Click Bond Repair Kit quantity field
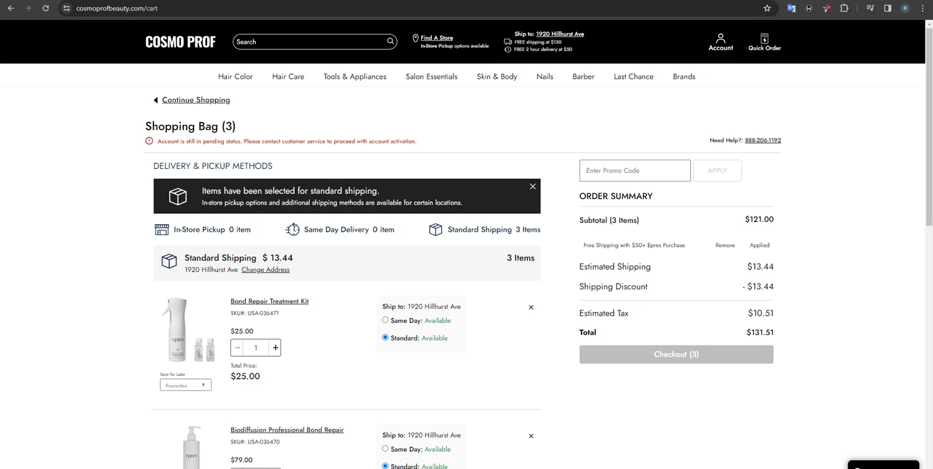The height and width of the screenshot is (469, 933). click(x=256, y=348)
